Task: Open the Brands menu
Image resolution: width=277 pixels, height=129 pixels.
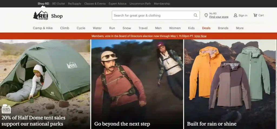Action: pyautogui.click(x=223, y=28)
